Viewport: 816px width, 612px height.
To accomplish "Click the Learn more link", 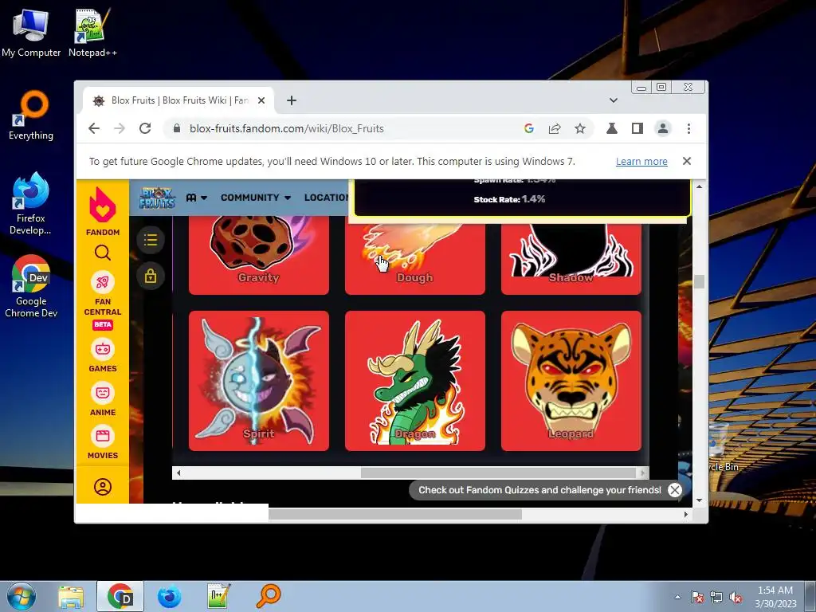I will 641,161.
